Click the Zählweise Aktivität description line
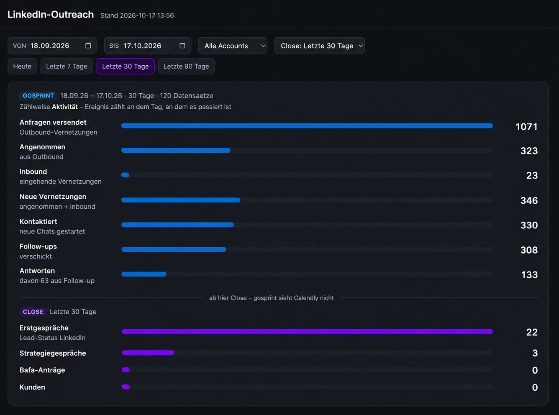The image size is (559, 415). click(125, 107)
